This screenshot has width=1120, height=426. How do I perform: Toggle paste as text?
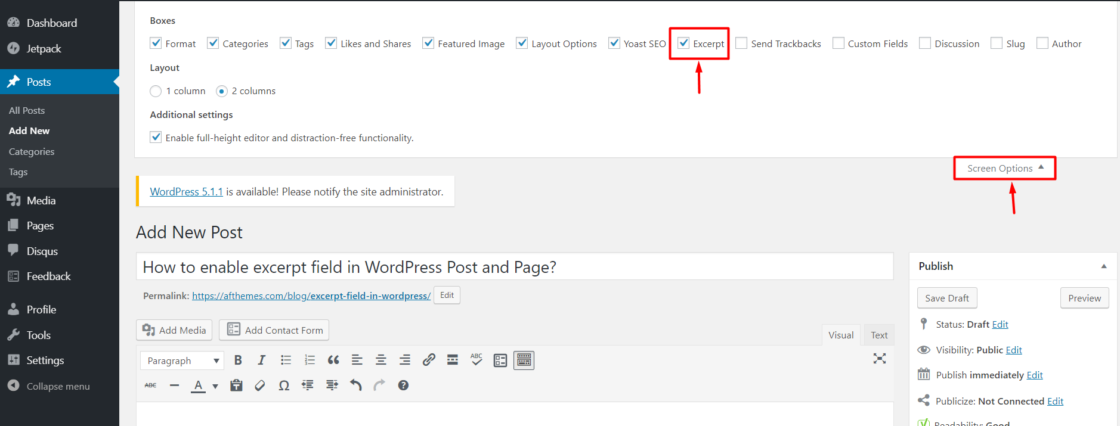pos(236,385)
